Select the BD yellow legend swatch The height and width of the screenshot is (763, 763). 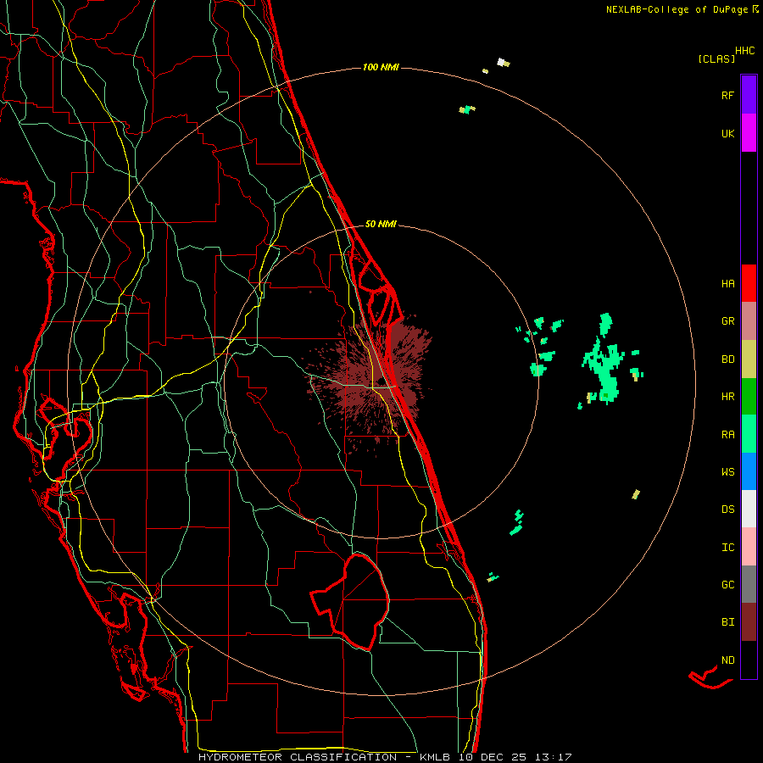point(749,359)
